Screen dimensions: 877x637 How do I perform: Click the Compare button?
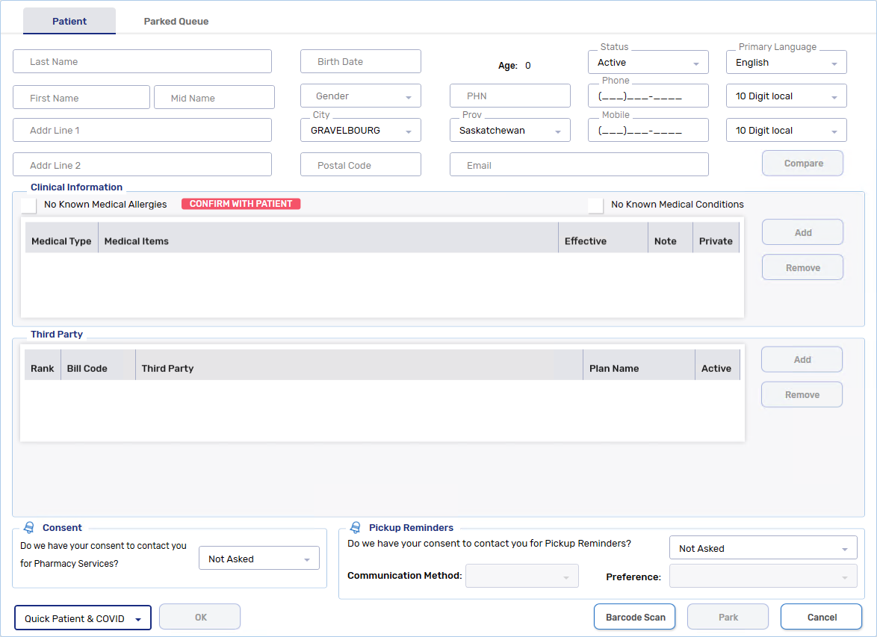point(802,163)
